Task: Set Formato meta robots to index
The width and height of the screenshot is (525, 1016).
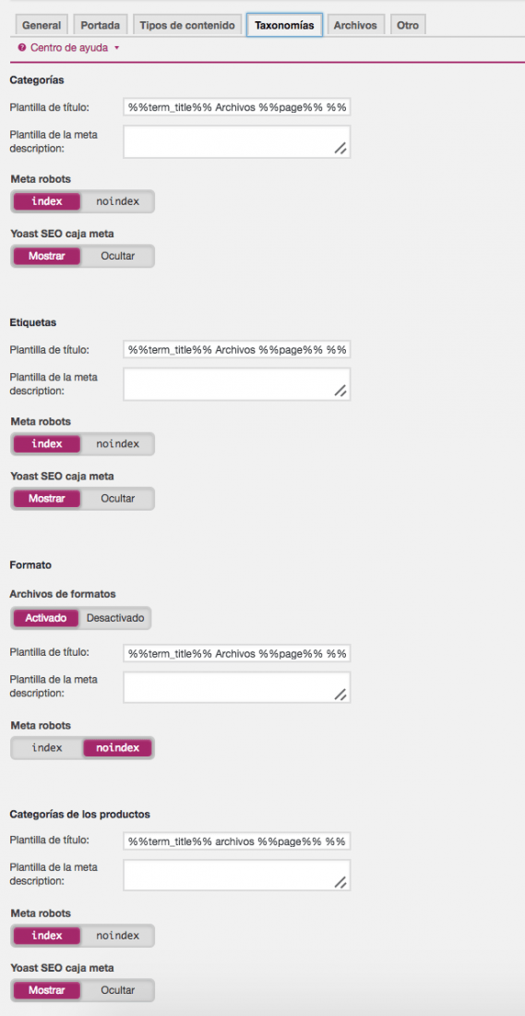Action: 47,748
